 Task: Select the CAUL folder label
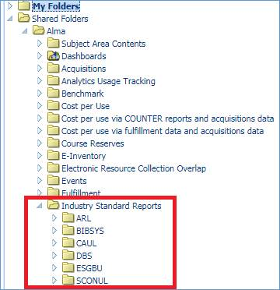pyautogui.click(x=86, y=243)
